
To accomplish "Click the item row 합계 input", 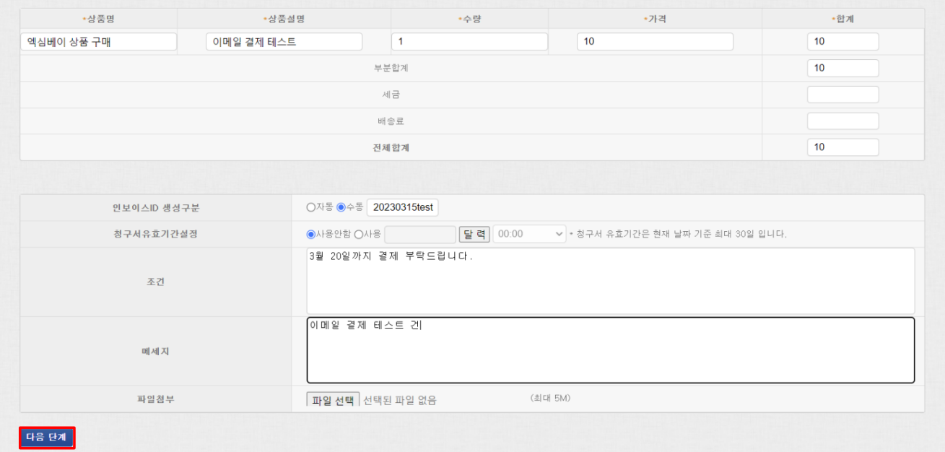I will tap(843, 42).
